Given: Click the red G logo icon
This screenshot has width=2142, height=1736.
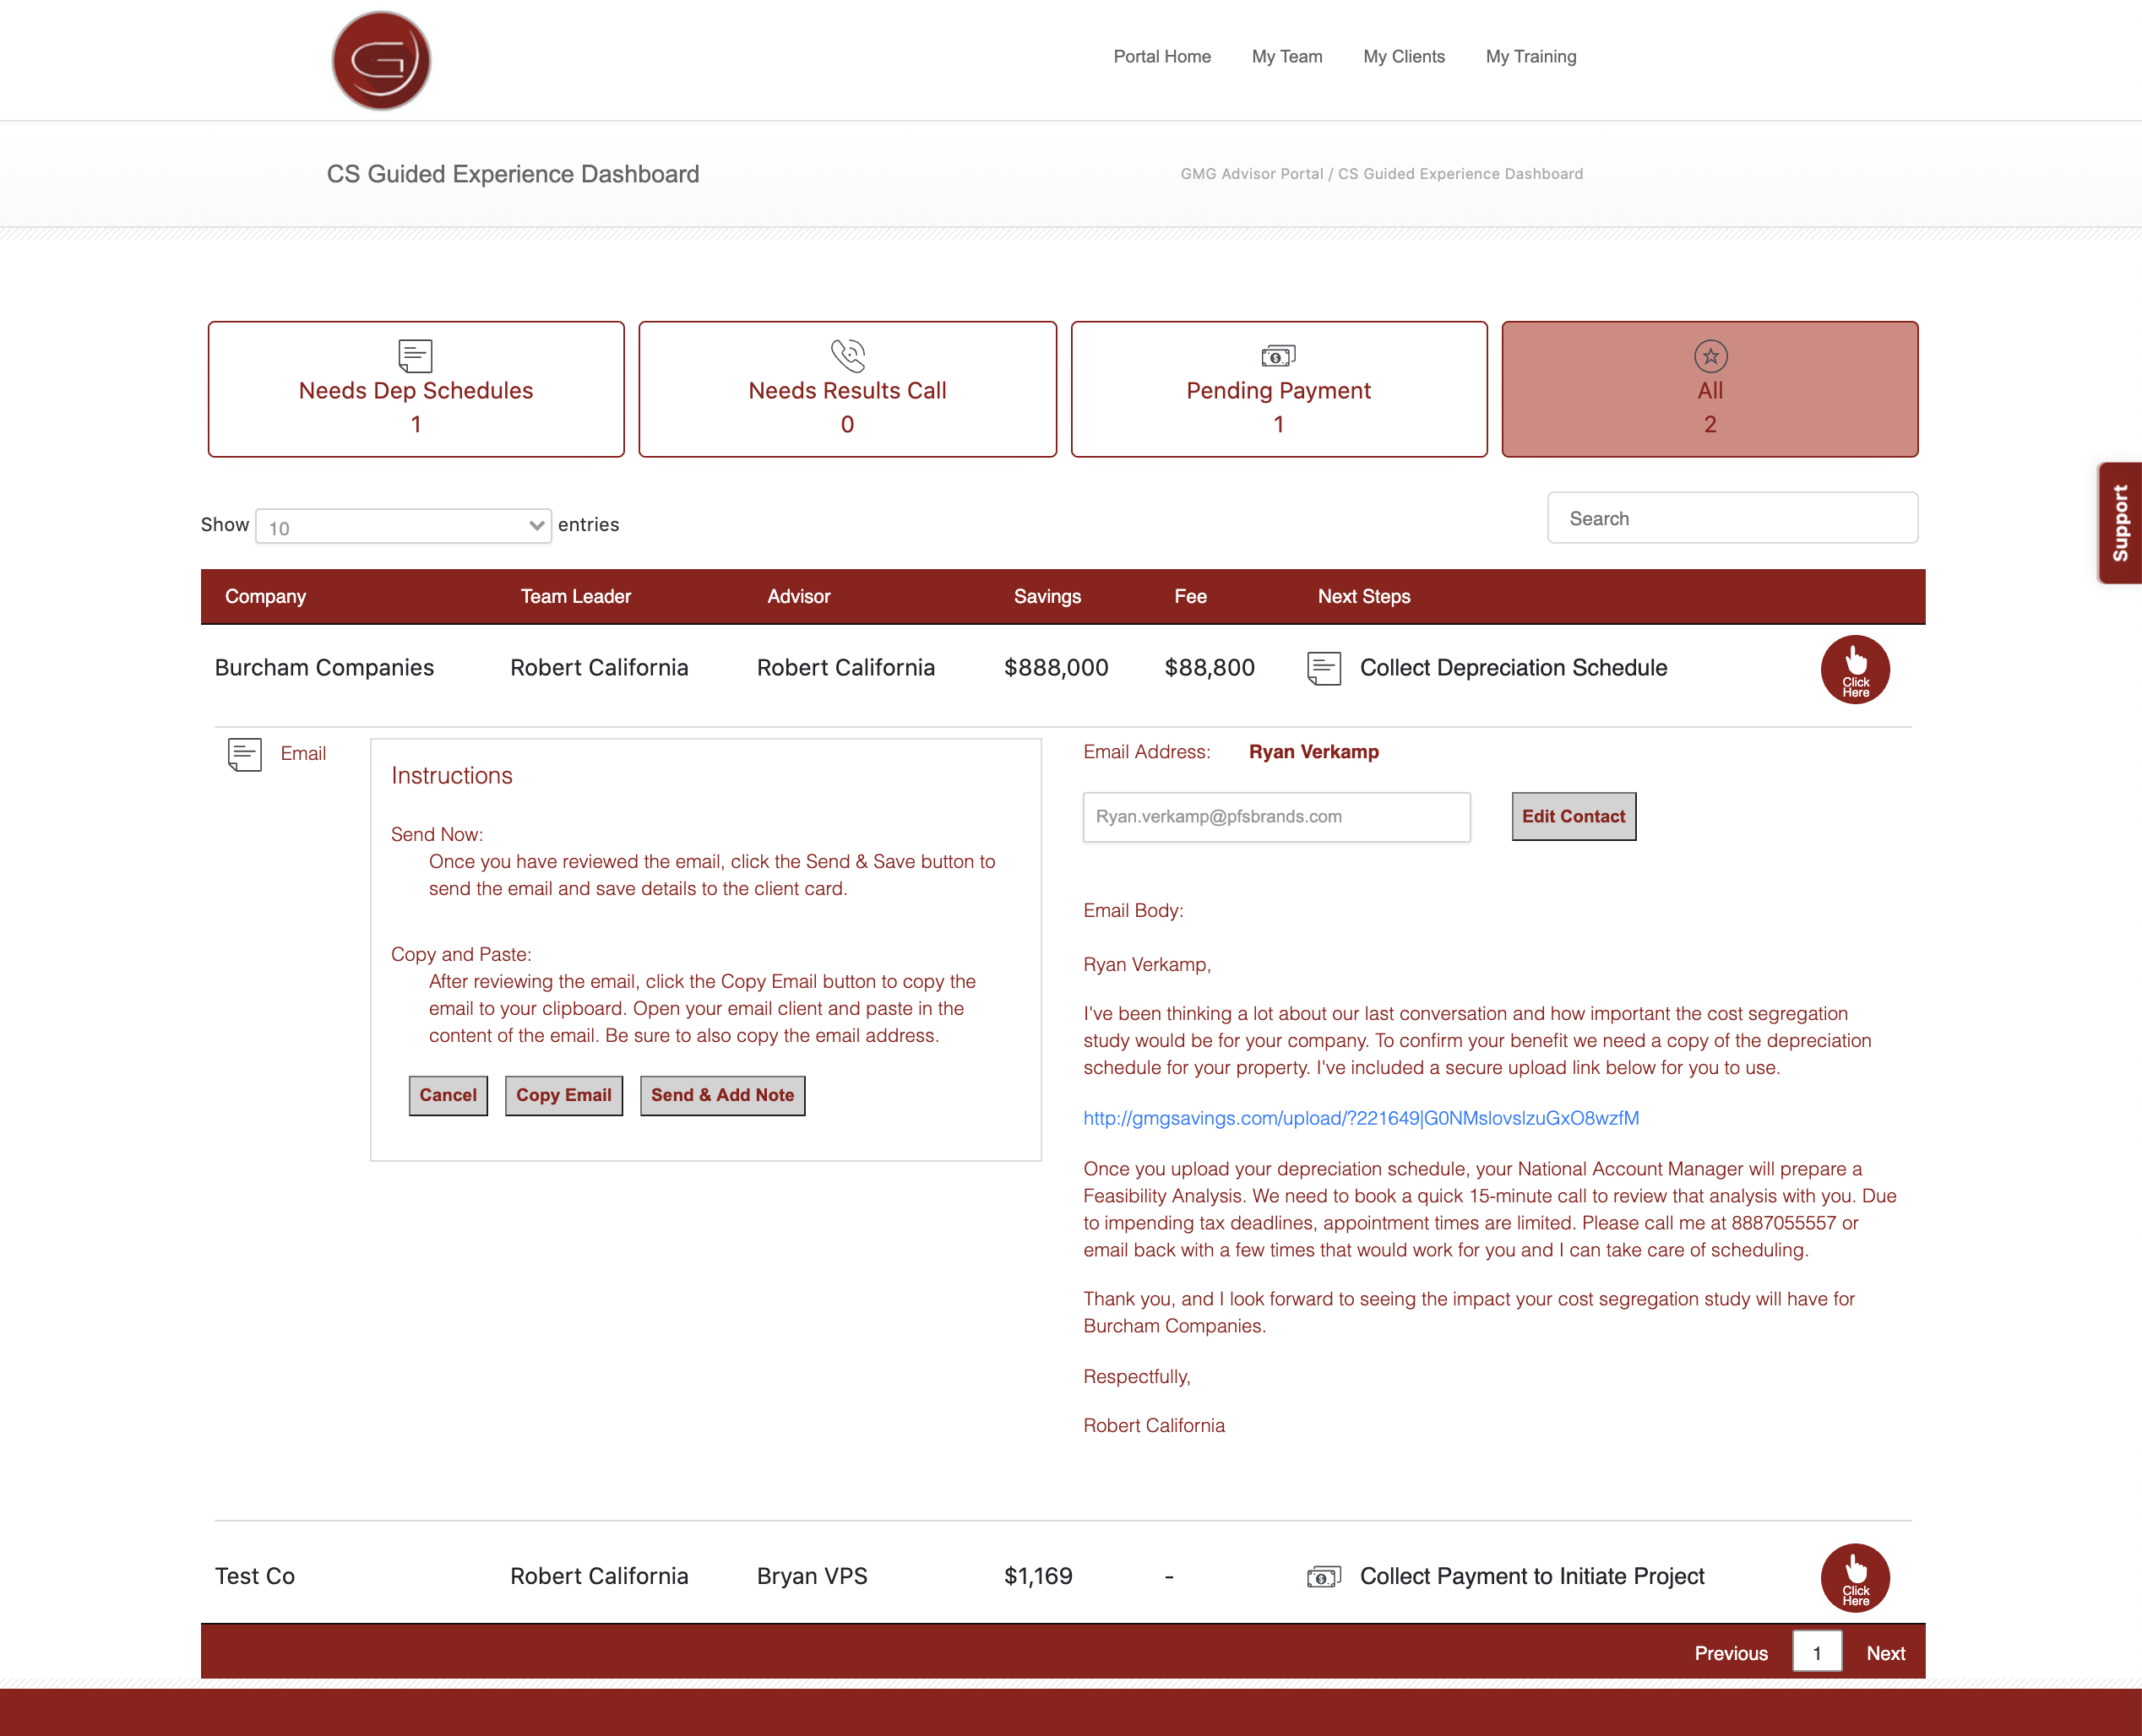Looking at the screenshot, I should coord(381,61).
